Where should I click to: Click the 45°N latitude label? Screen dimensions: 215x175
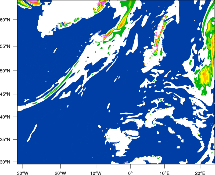click(8, 94)
